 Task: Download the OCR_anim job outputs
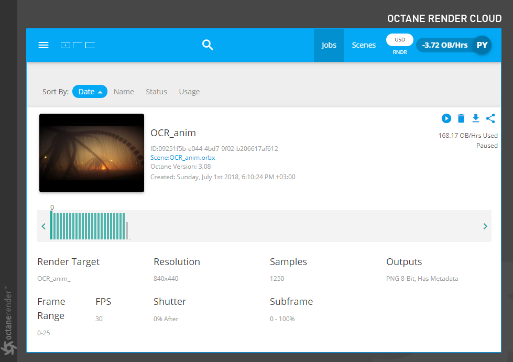tap(476, 118)
